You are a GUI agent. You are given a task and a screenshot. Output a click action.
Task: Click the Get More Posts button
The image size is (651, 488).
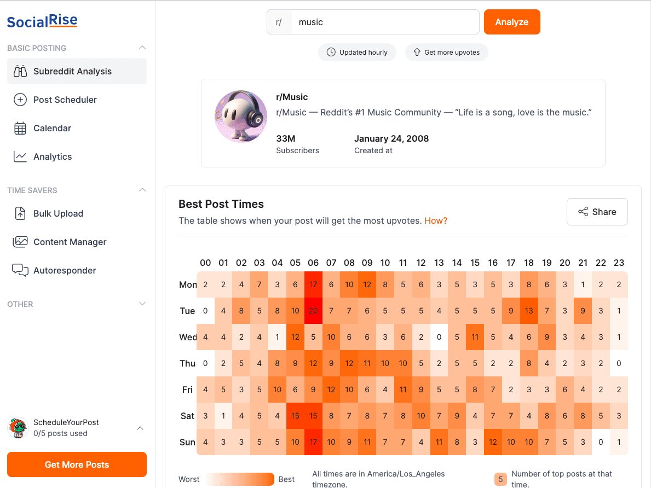pyautogui.click(x=77, y=464)
